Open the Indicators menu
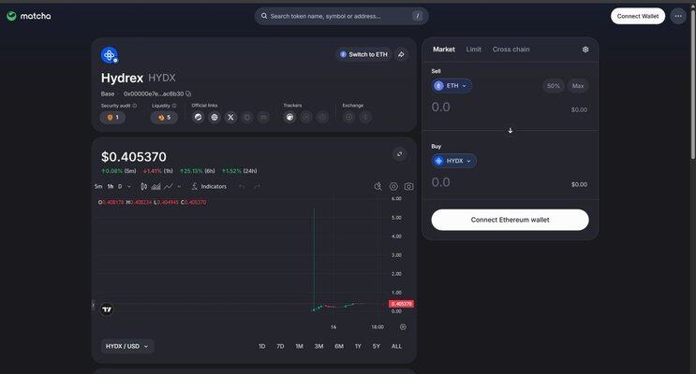The width and height of the screenshot is (696, 374). coord(209,187)
